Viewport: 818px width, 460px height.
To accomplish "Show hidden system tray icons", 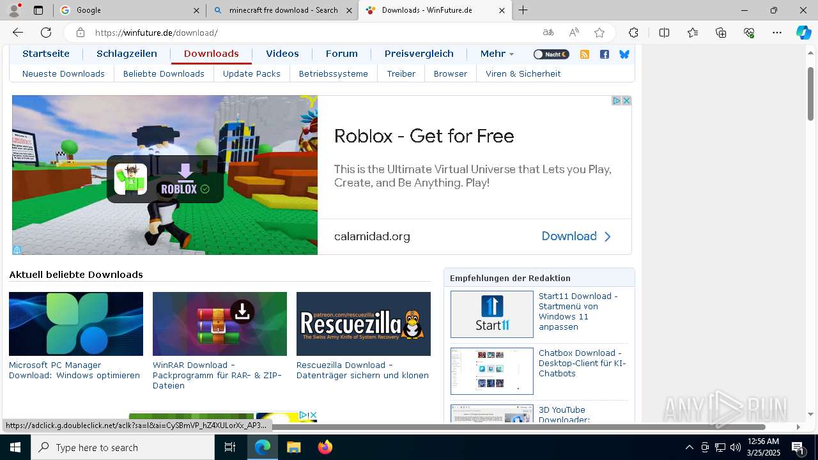I will coord(689,447).
